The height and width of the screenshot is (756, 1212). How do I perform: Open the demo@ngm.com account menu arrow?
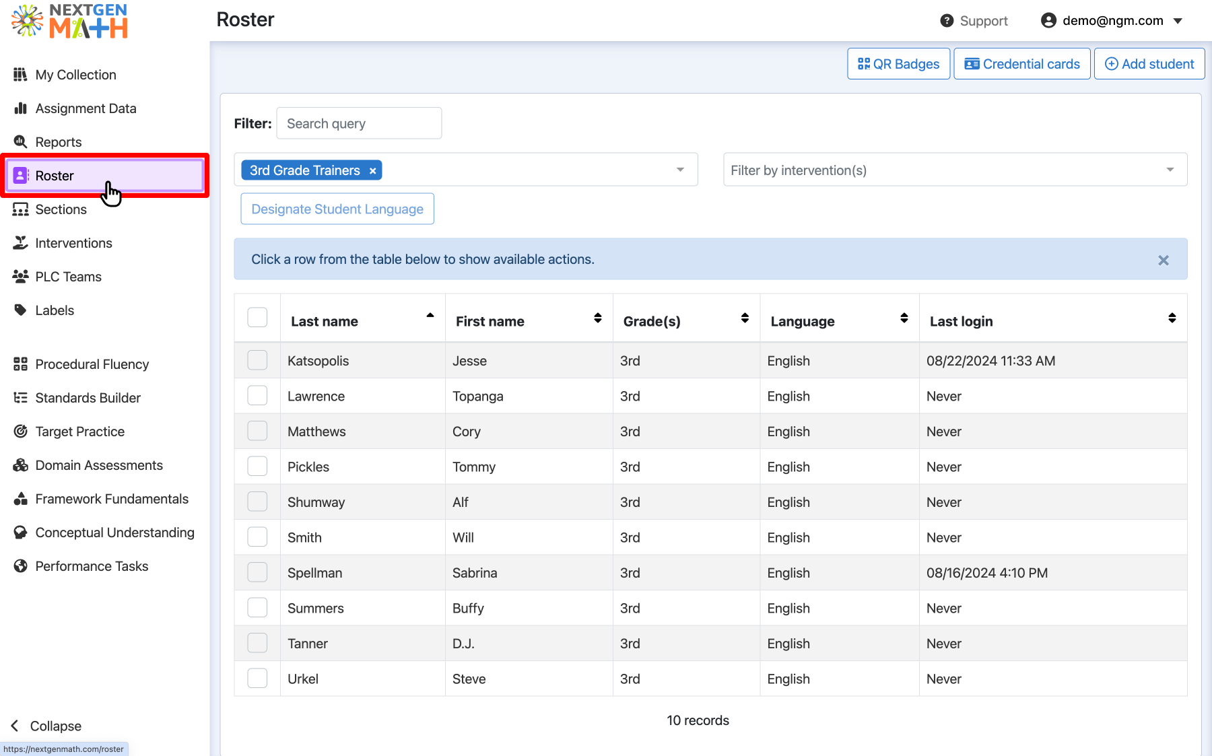(x=1178, y=21)
